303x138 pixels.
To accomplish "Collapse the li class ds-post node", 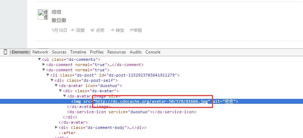I will [48, 75].
